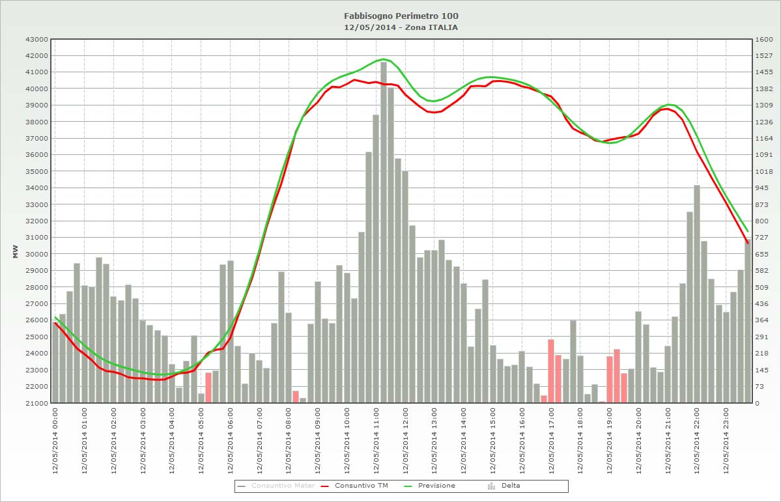Select the 21000 value on left axis

36,403
